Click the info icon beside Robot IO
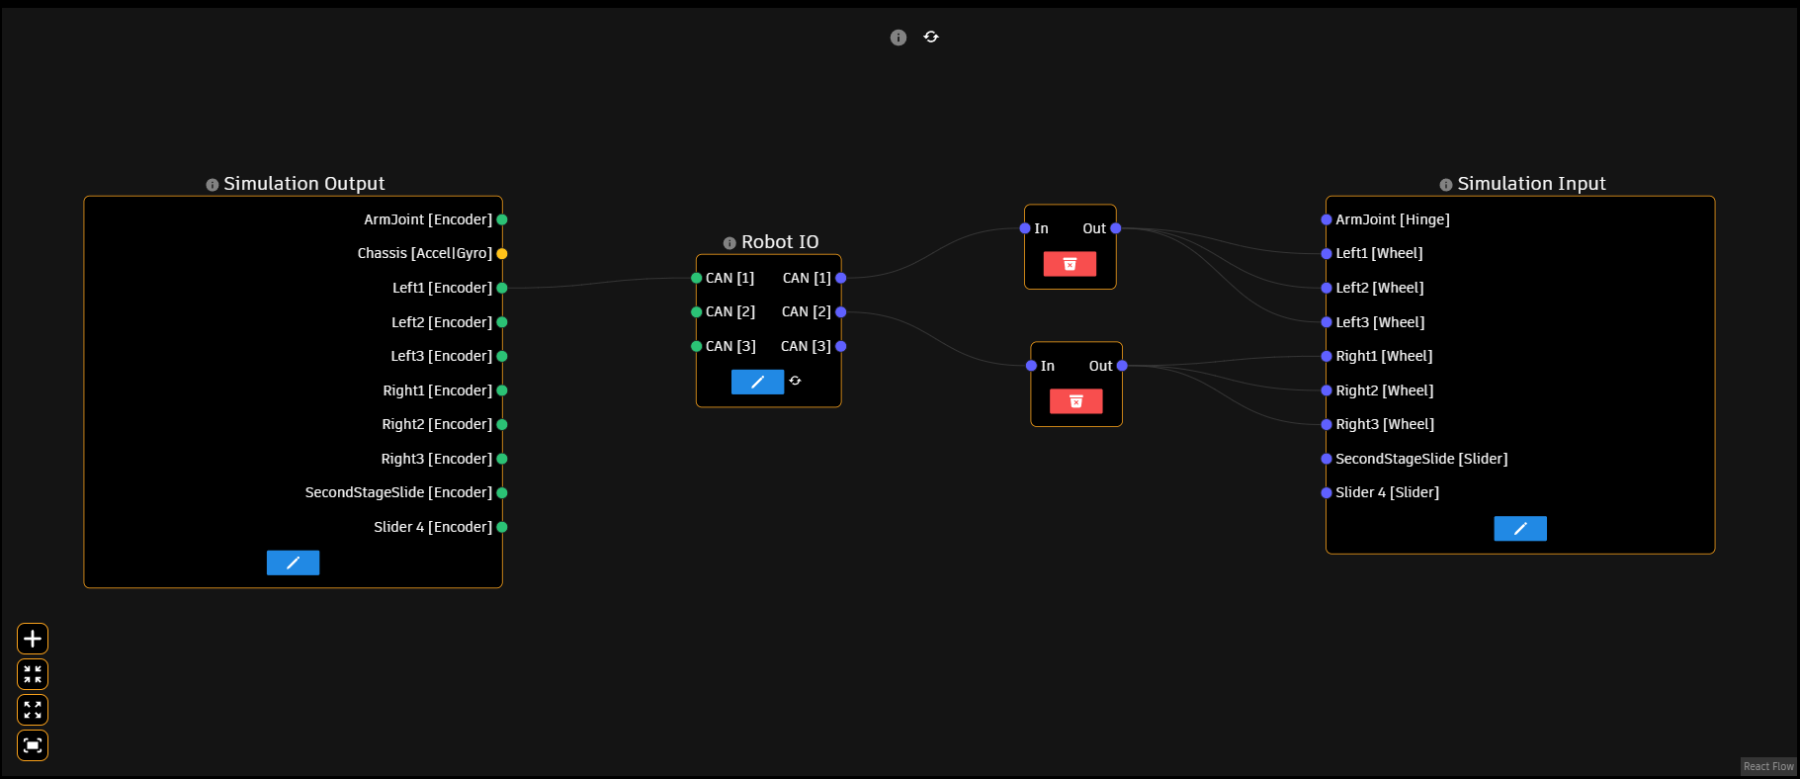The width and height of the screenshot is (1800, 779). (x=729, y=243)
